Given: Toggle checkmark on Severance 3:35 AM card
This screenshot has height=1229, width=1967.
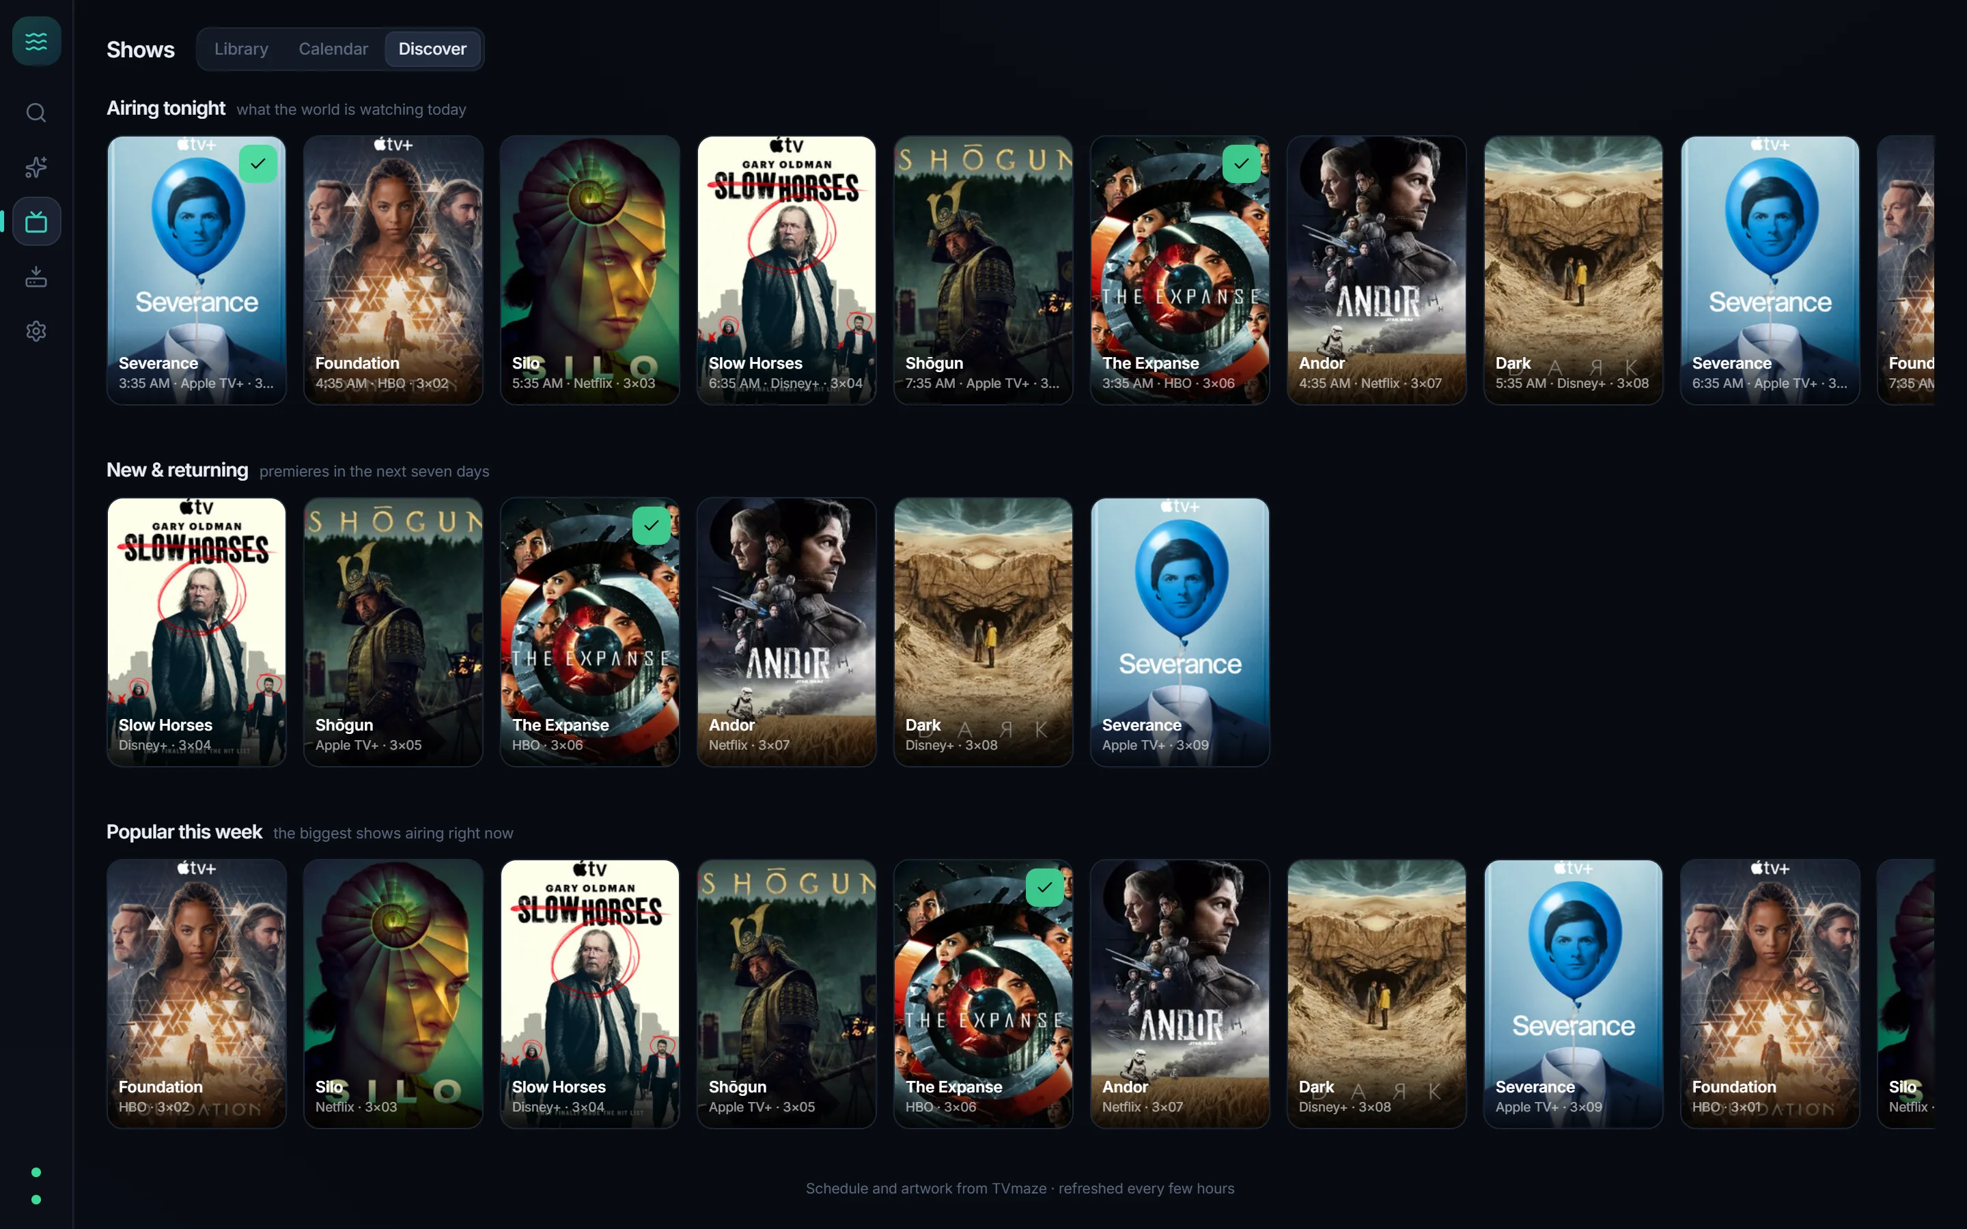Looking at the screenshot, I should click(258, 163).
